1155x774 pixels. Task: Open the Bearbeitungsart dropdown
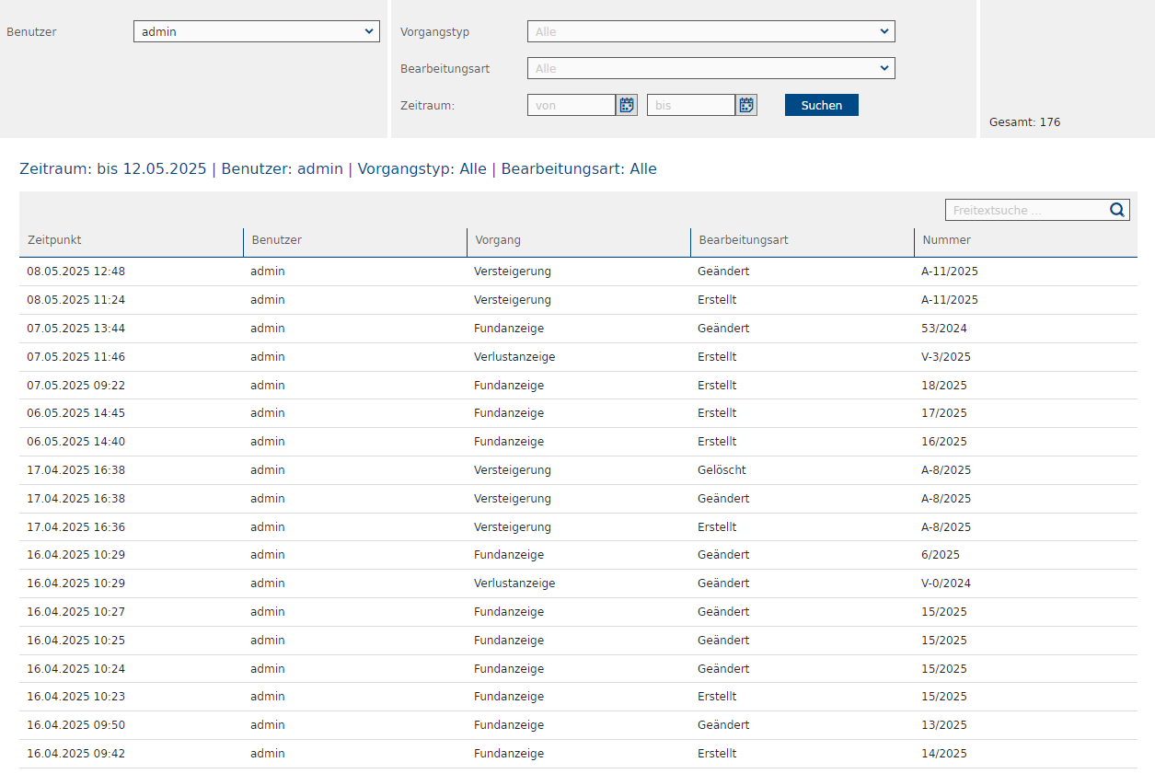711,68
